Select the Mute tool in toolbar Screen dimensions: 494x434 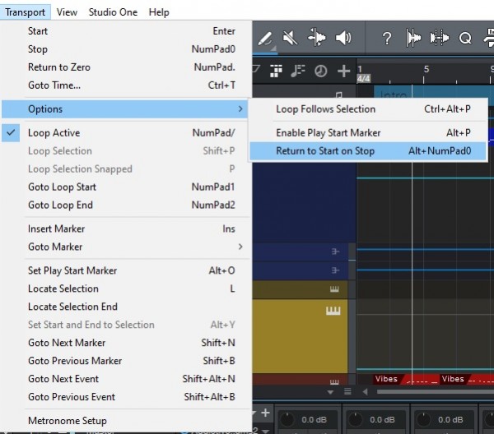coord(290,38)
